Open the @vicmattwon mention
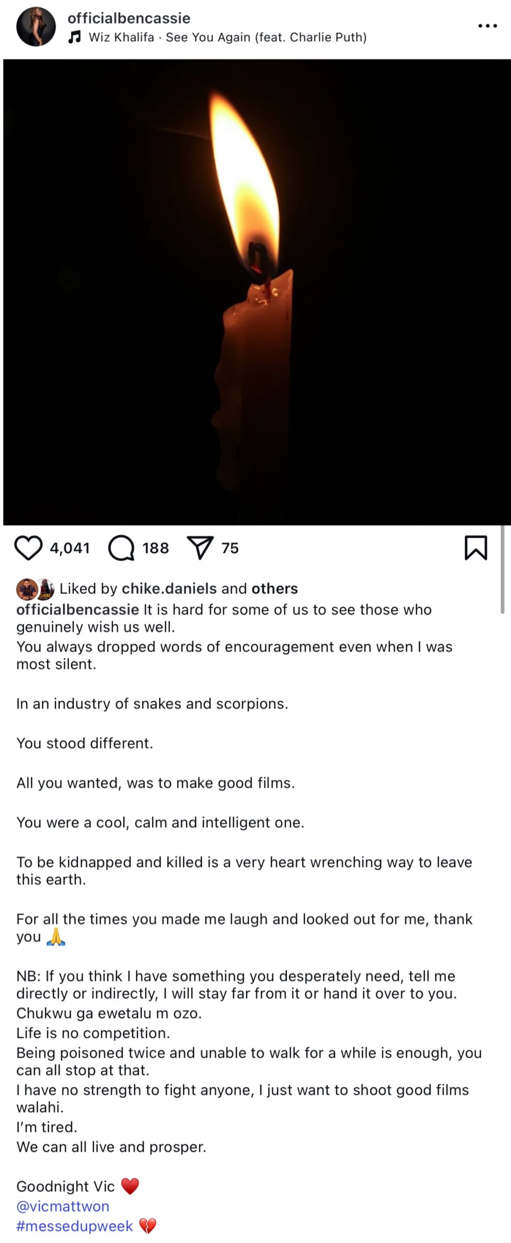This screenshot has height=1243, width=511. [63, 1206]
